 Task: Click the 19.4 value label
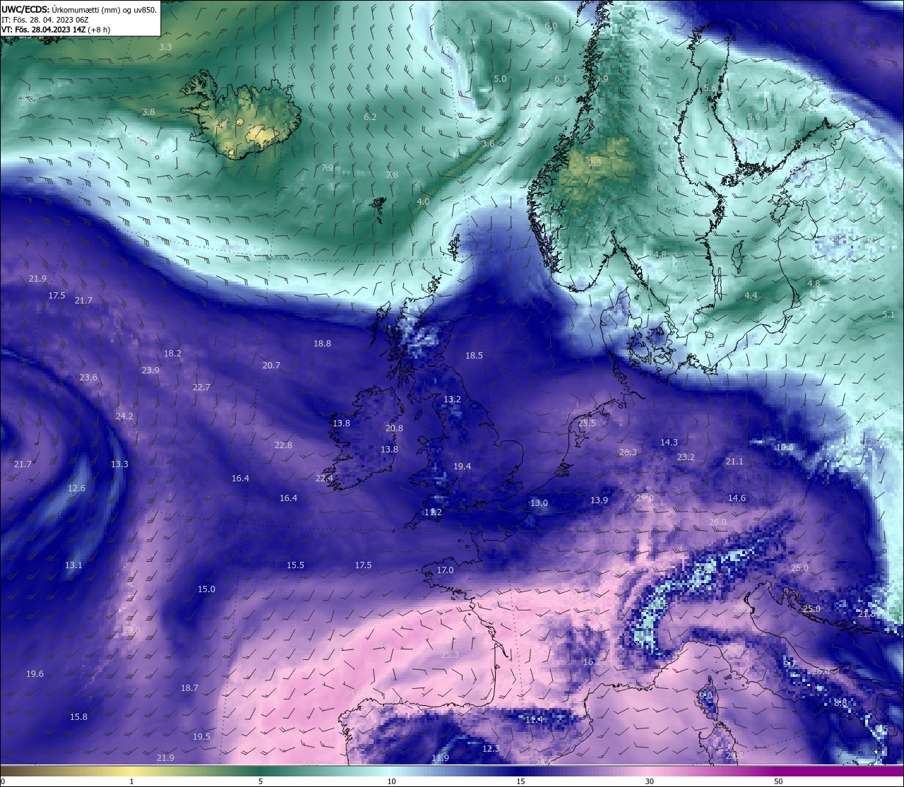coord(462,467)
